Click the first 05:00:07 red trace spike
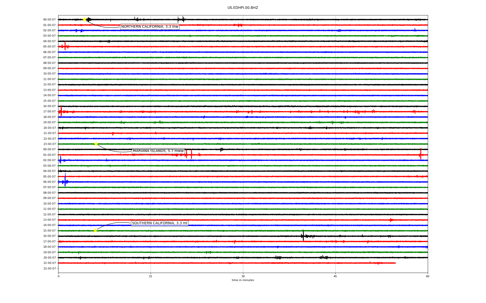This screenshot has height=303, width=486. [x=65, y=46]
